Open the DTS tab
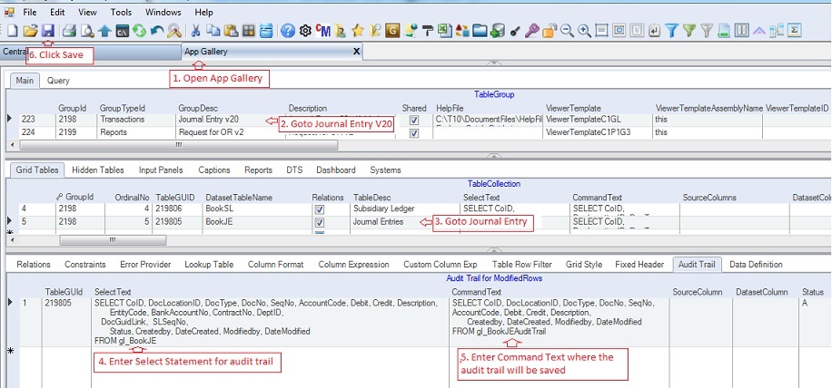This screenshot has width=832, height=388. click(294, 170)
